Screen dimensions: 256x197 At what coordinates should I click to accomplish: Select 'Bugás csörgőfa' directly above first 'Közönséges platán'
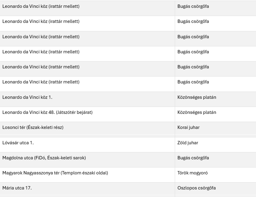193,82
